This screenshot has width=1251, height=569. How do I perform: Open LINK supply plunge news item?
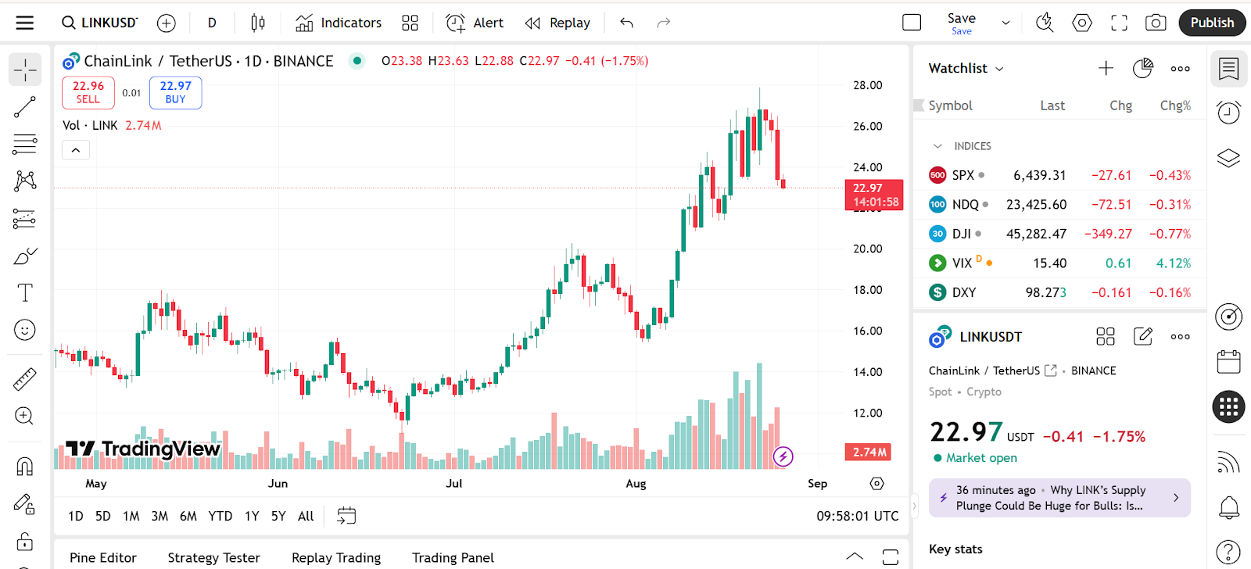point(1060,498)
